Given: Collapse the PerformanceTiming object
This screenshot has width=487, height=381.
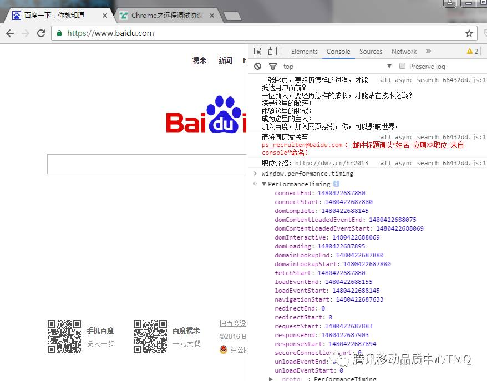Looking at the screenshot, I should (x=264, y=184).
